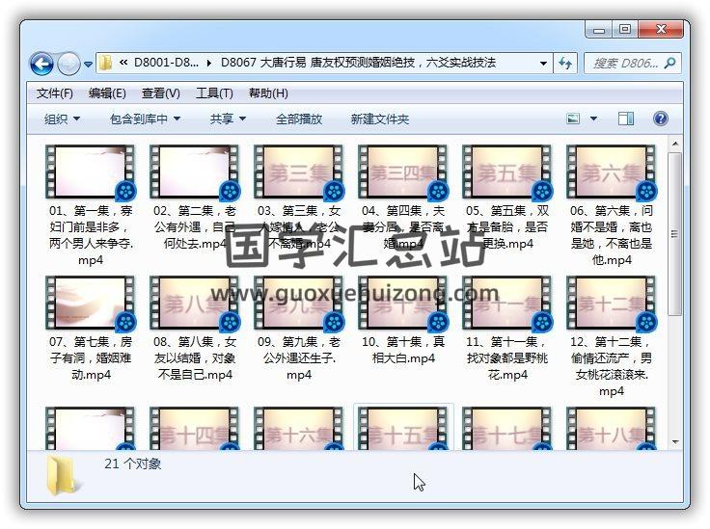The height and width of the screenshot is (529, 710).
Task: Click the blue help question mark icon
Action: [661, 119]
